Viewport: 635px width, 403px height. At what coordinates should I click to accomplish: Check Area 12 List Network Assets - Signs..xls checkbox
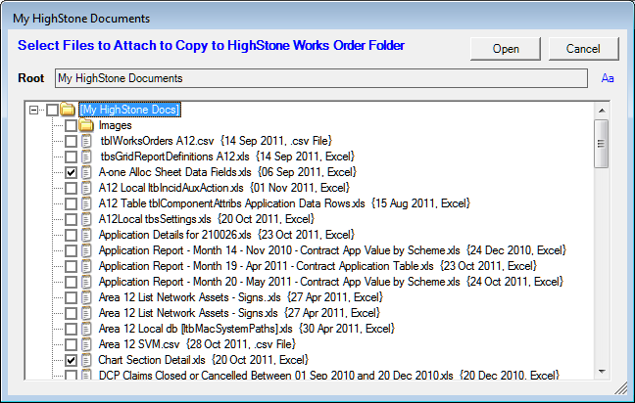click(x=71, y=298)
